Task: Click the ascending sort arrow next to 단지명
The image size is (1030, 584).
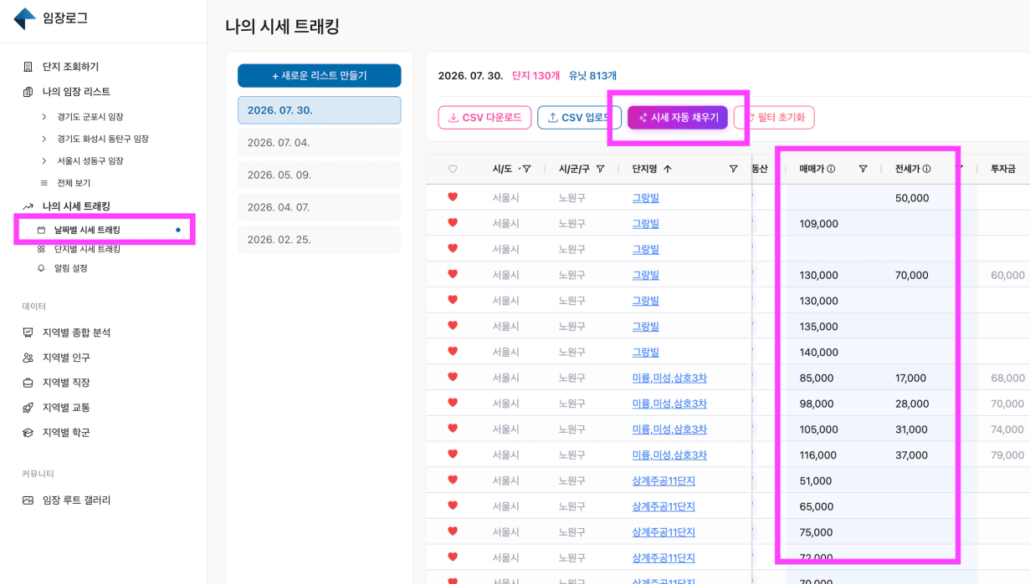Action: click(667, 169)
